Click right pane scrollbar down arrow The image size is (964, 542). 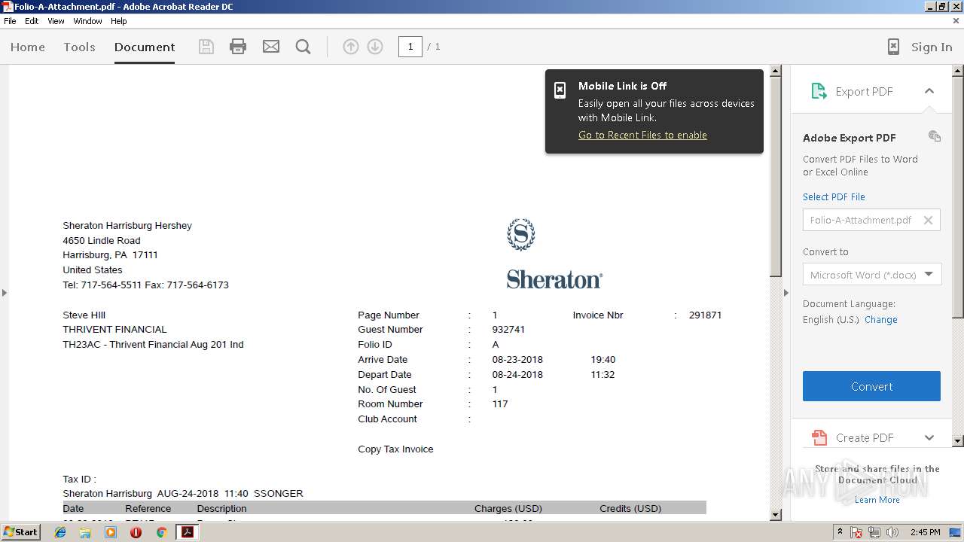[958, 440]
